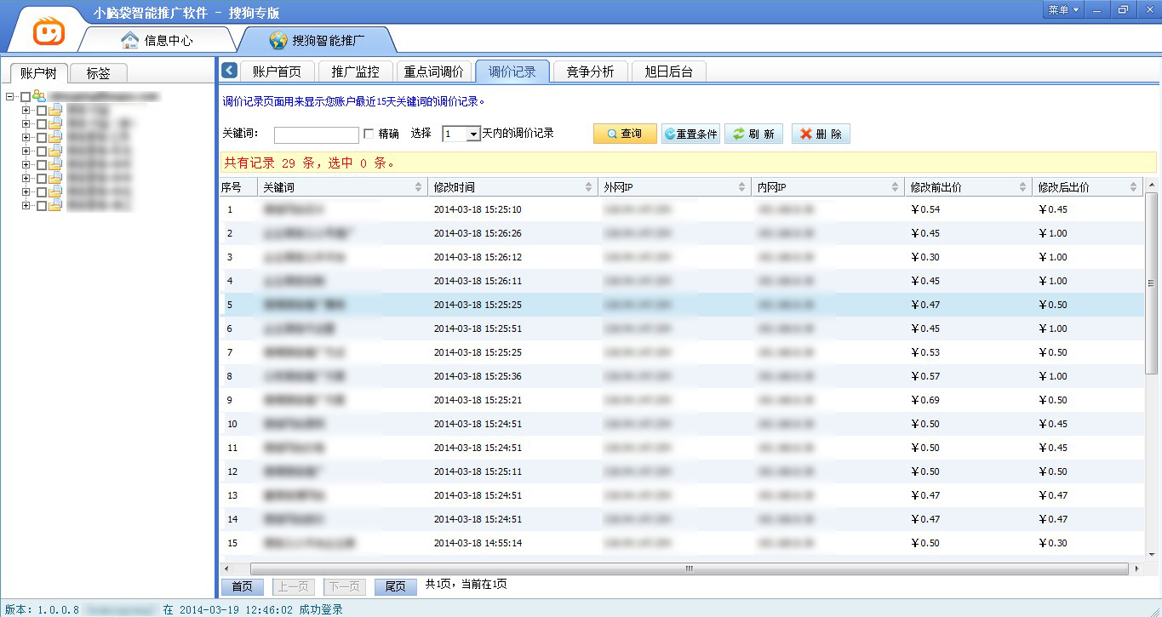The image size is (1162, 617).
Task: Switch to the 标签 tab
Action: (99, 73)
